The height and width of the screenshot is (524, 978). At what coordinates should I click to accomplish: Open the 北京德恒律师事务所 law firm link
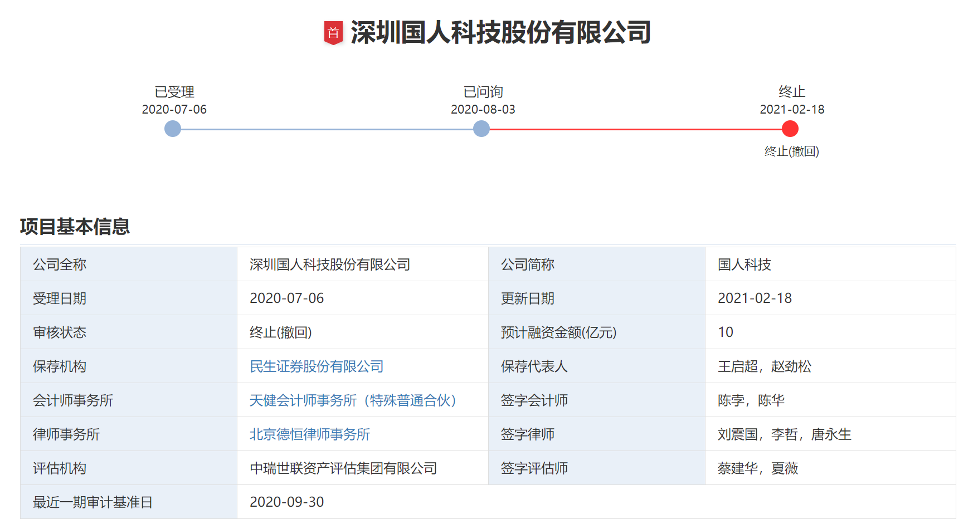(310, 434)
